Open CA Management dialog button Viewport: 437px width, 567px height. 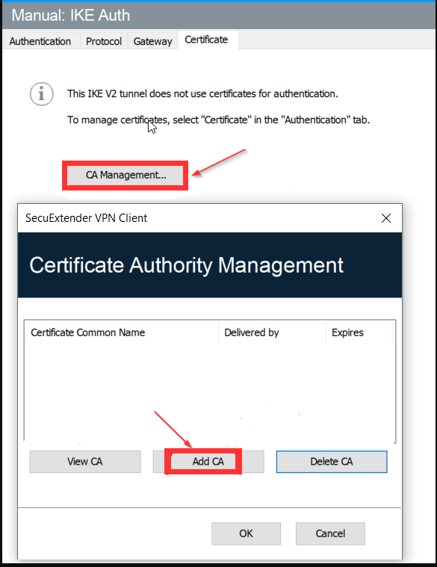point(125,175)
